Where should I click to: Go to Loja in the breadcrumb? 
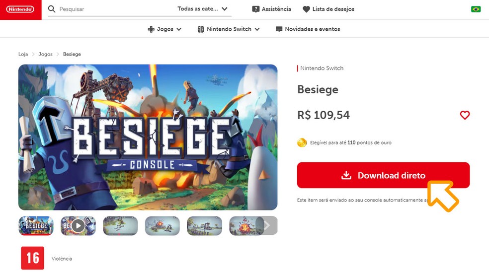click(23, 54)
